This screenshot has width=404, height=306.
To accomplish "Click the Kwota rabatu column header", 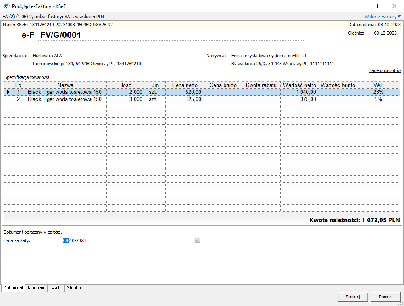I will (x=261, y=85).
